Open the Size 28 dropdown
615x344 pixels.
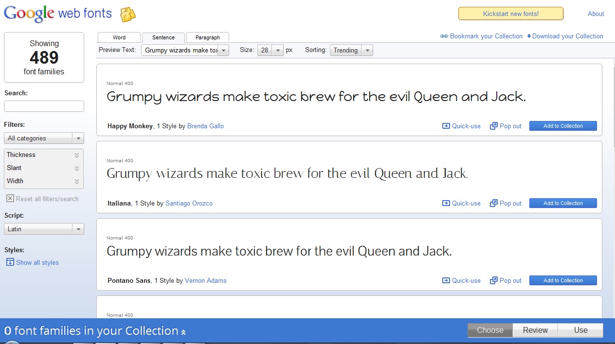(x=271, y=50)
